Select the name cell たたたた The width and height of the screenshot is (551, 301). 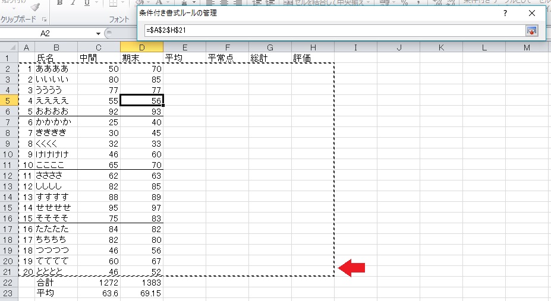pyautogui.click(x=56, y=229)
